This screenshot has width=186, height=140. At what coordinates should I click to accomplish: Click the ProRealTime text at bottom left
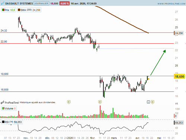pos(12,103)
